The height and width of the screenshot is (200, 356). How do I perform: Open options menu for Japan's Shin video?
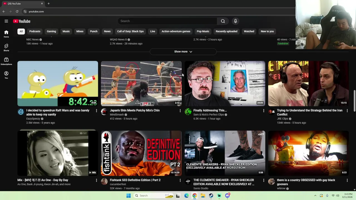pyautogui.click(x=180, y=111)
